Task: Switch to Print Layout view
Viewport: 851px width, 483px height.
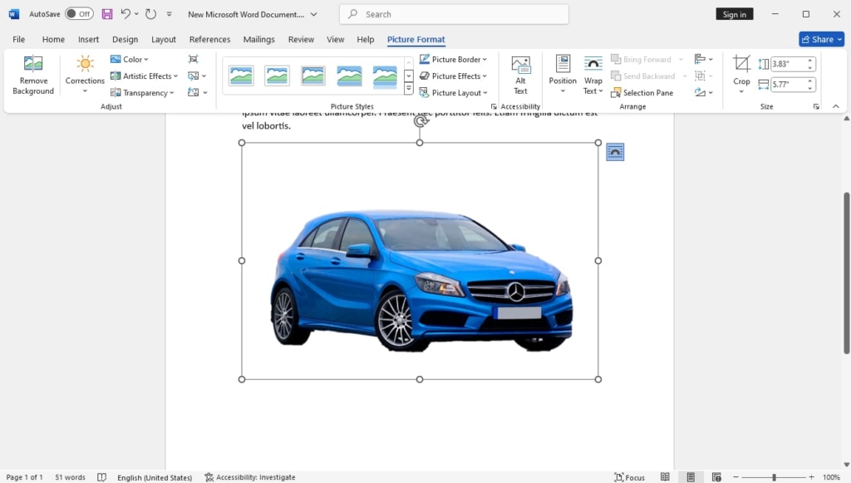Action: [691, 477]
